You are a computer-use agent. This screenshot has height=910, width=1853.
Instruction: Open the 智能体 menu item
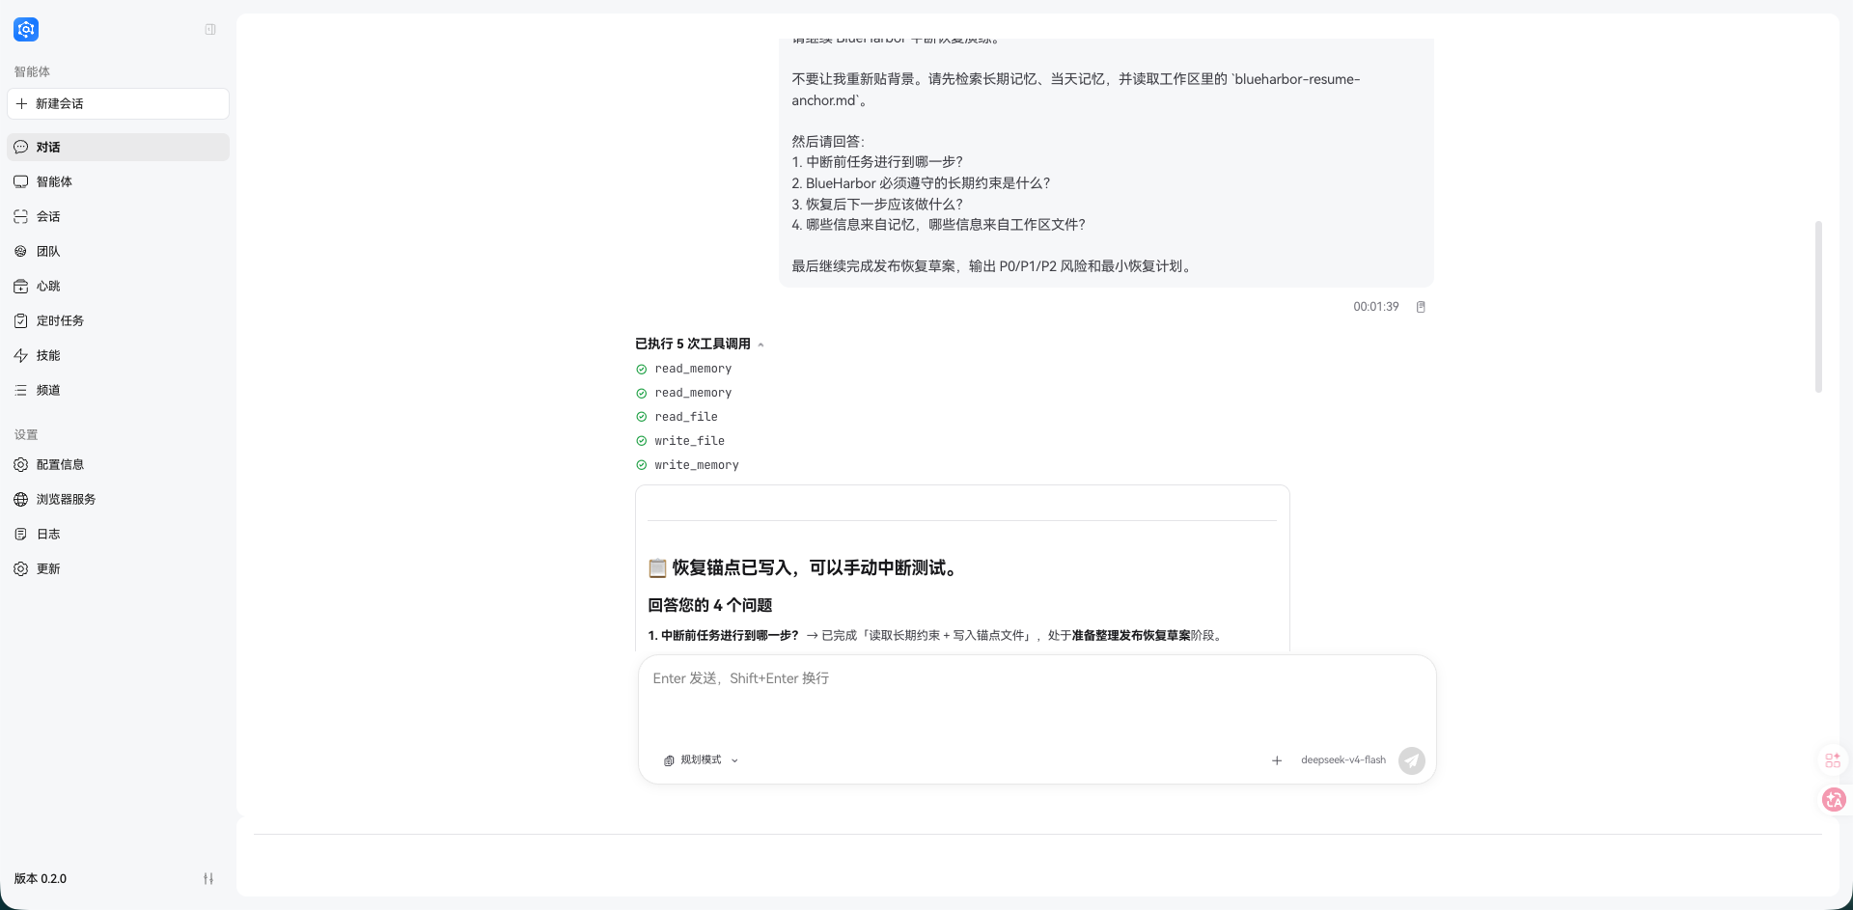119,181
